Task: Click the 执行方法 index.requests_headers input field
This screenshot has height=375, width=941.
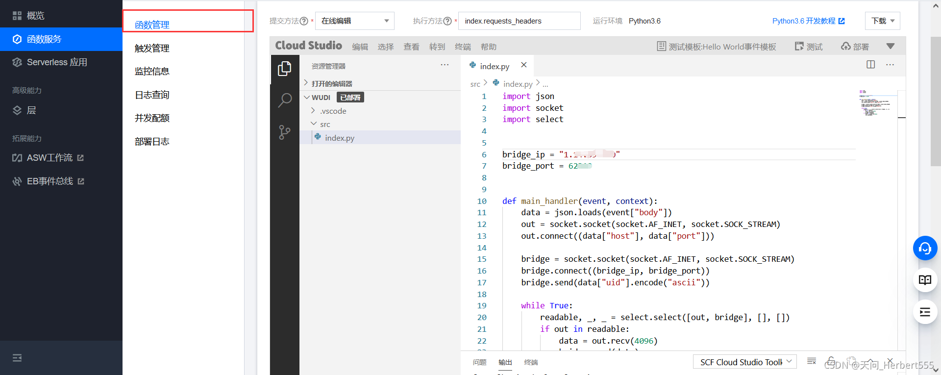Action: tap(520, 21)
